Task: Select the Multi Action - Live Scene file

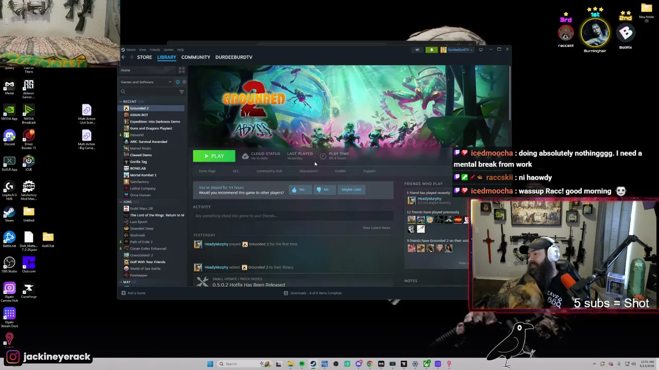Action: [86, 115]
